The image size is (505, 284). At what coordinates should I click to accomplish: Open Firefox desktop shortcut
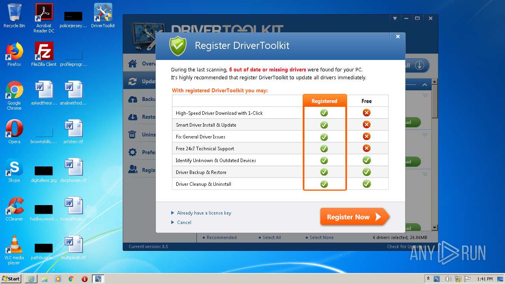(x=14, y=54)
